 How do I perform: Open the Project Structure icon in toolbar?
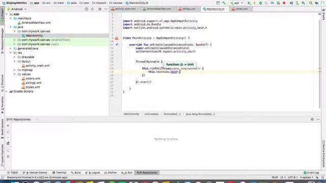[317, 3]
